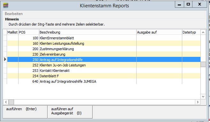Click the vertical scrollbar up arrow

[x=203, y=33]
